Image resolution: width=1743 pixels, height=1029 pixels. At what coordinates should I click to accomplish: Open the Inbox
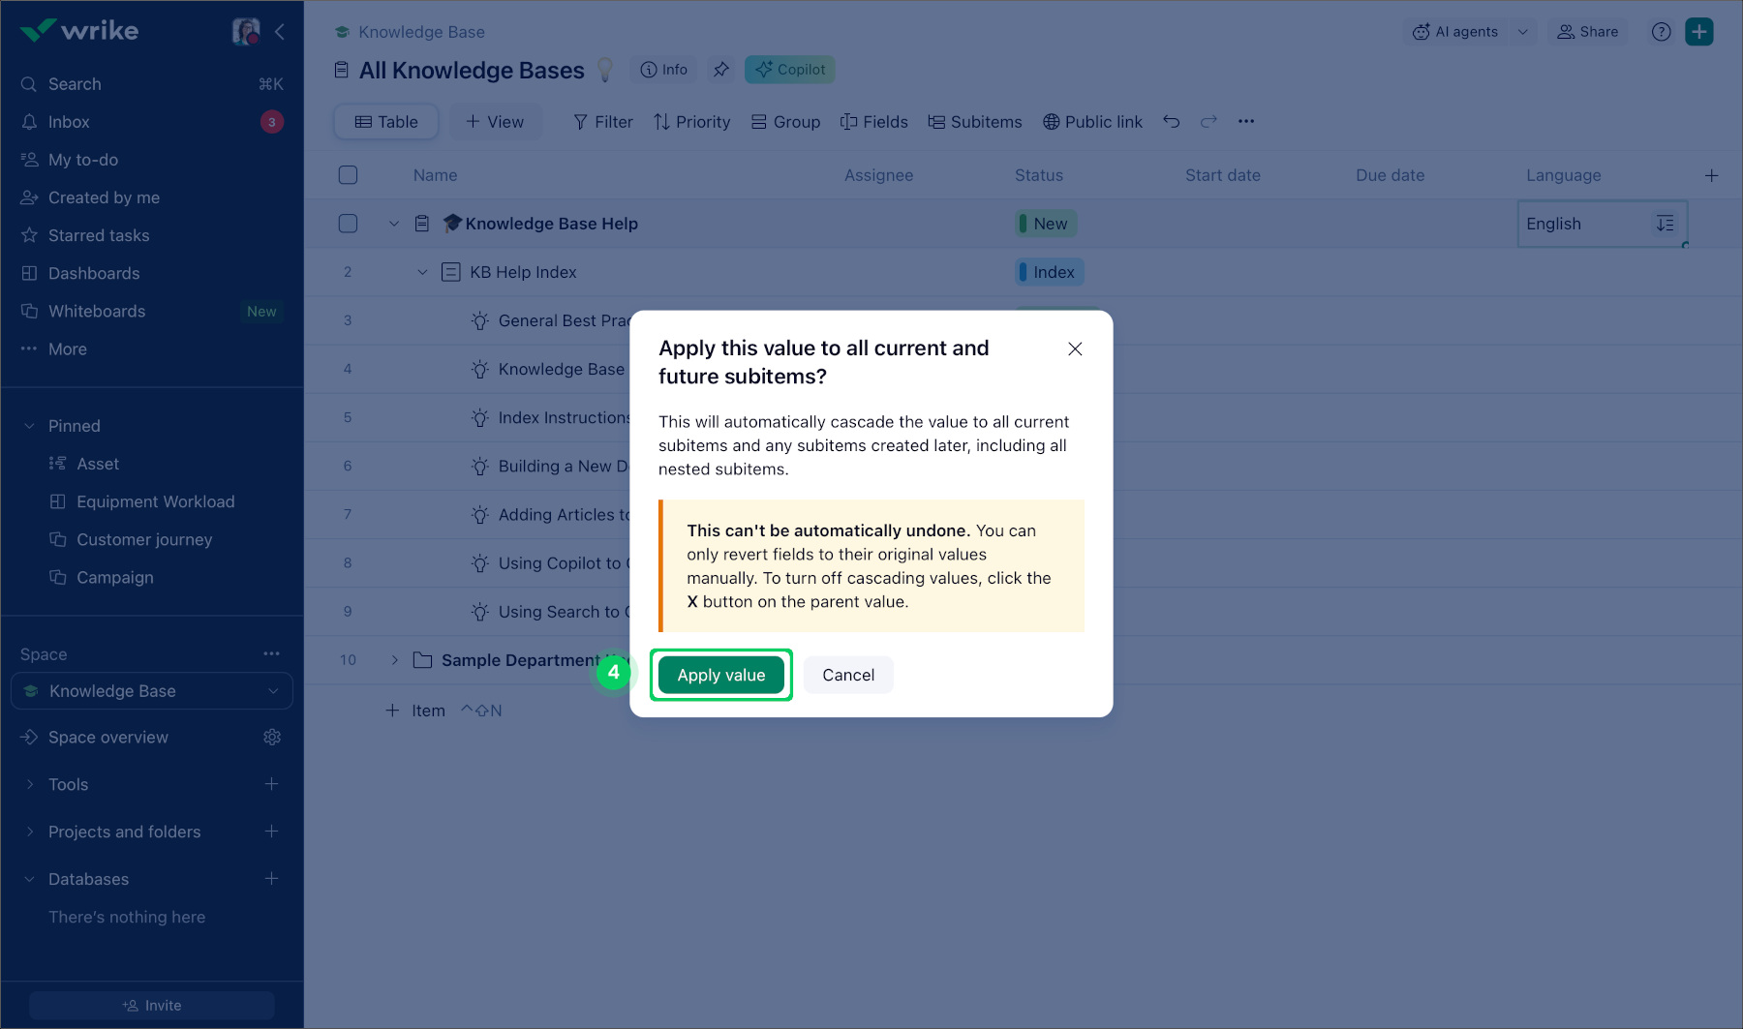(x=152, y=122)
